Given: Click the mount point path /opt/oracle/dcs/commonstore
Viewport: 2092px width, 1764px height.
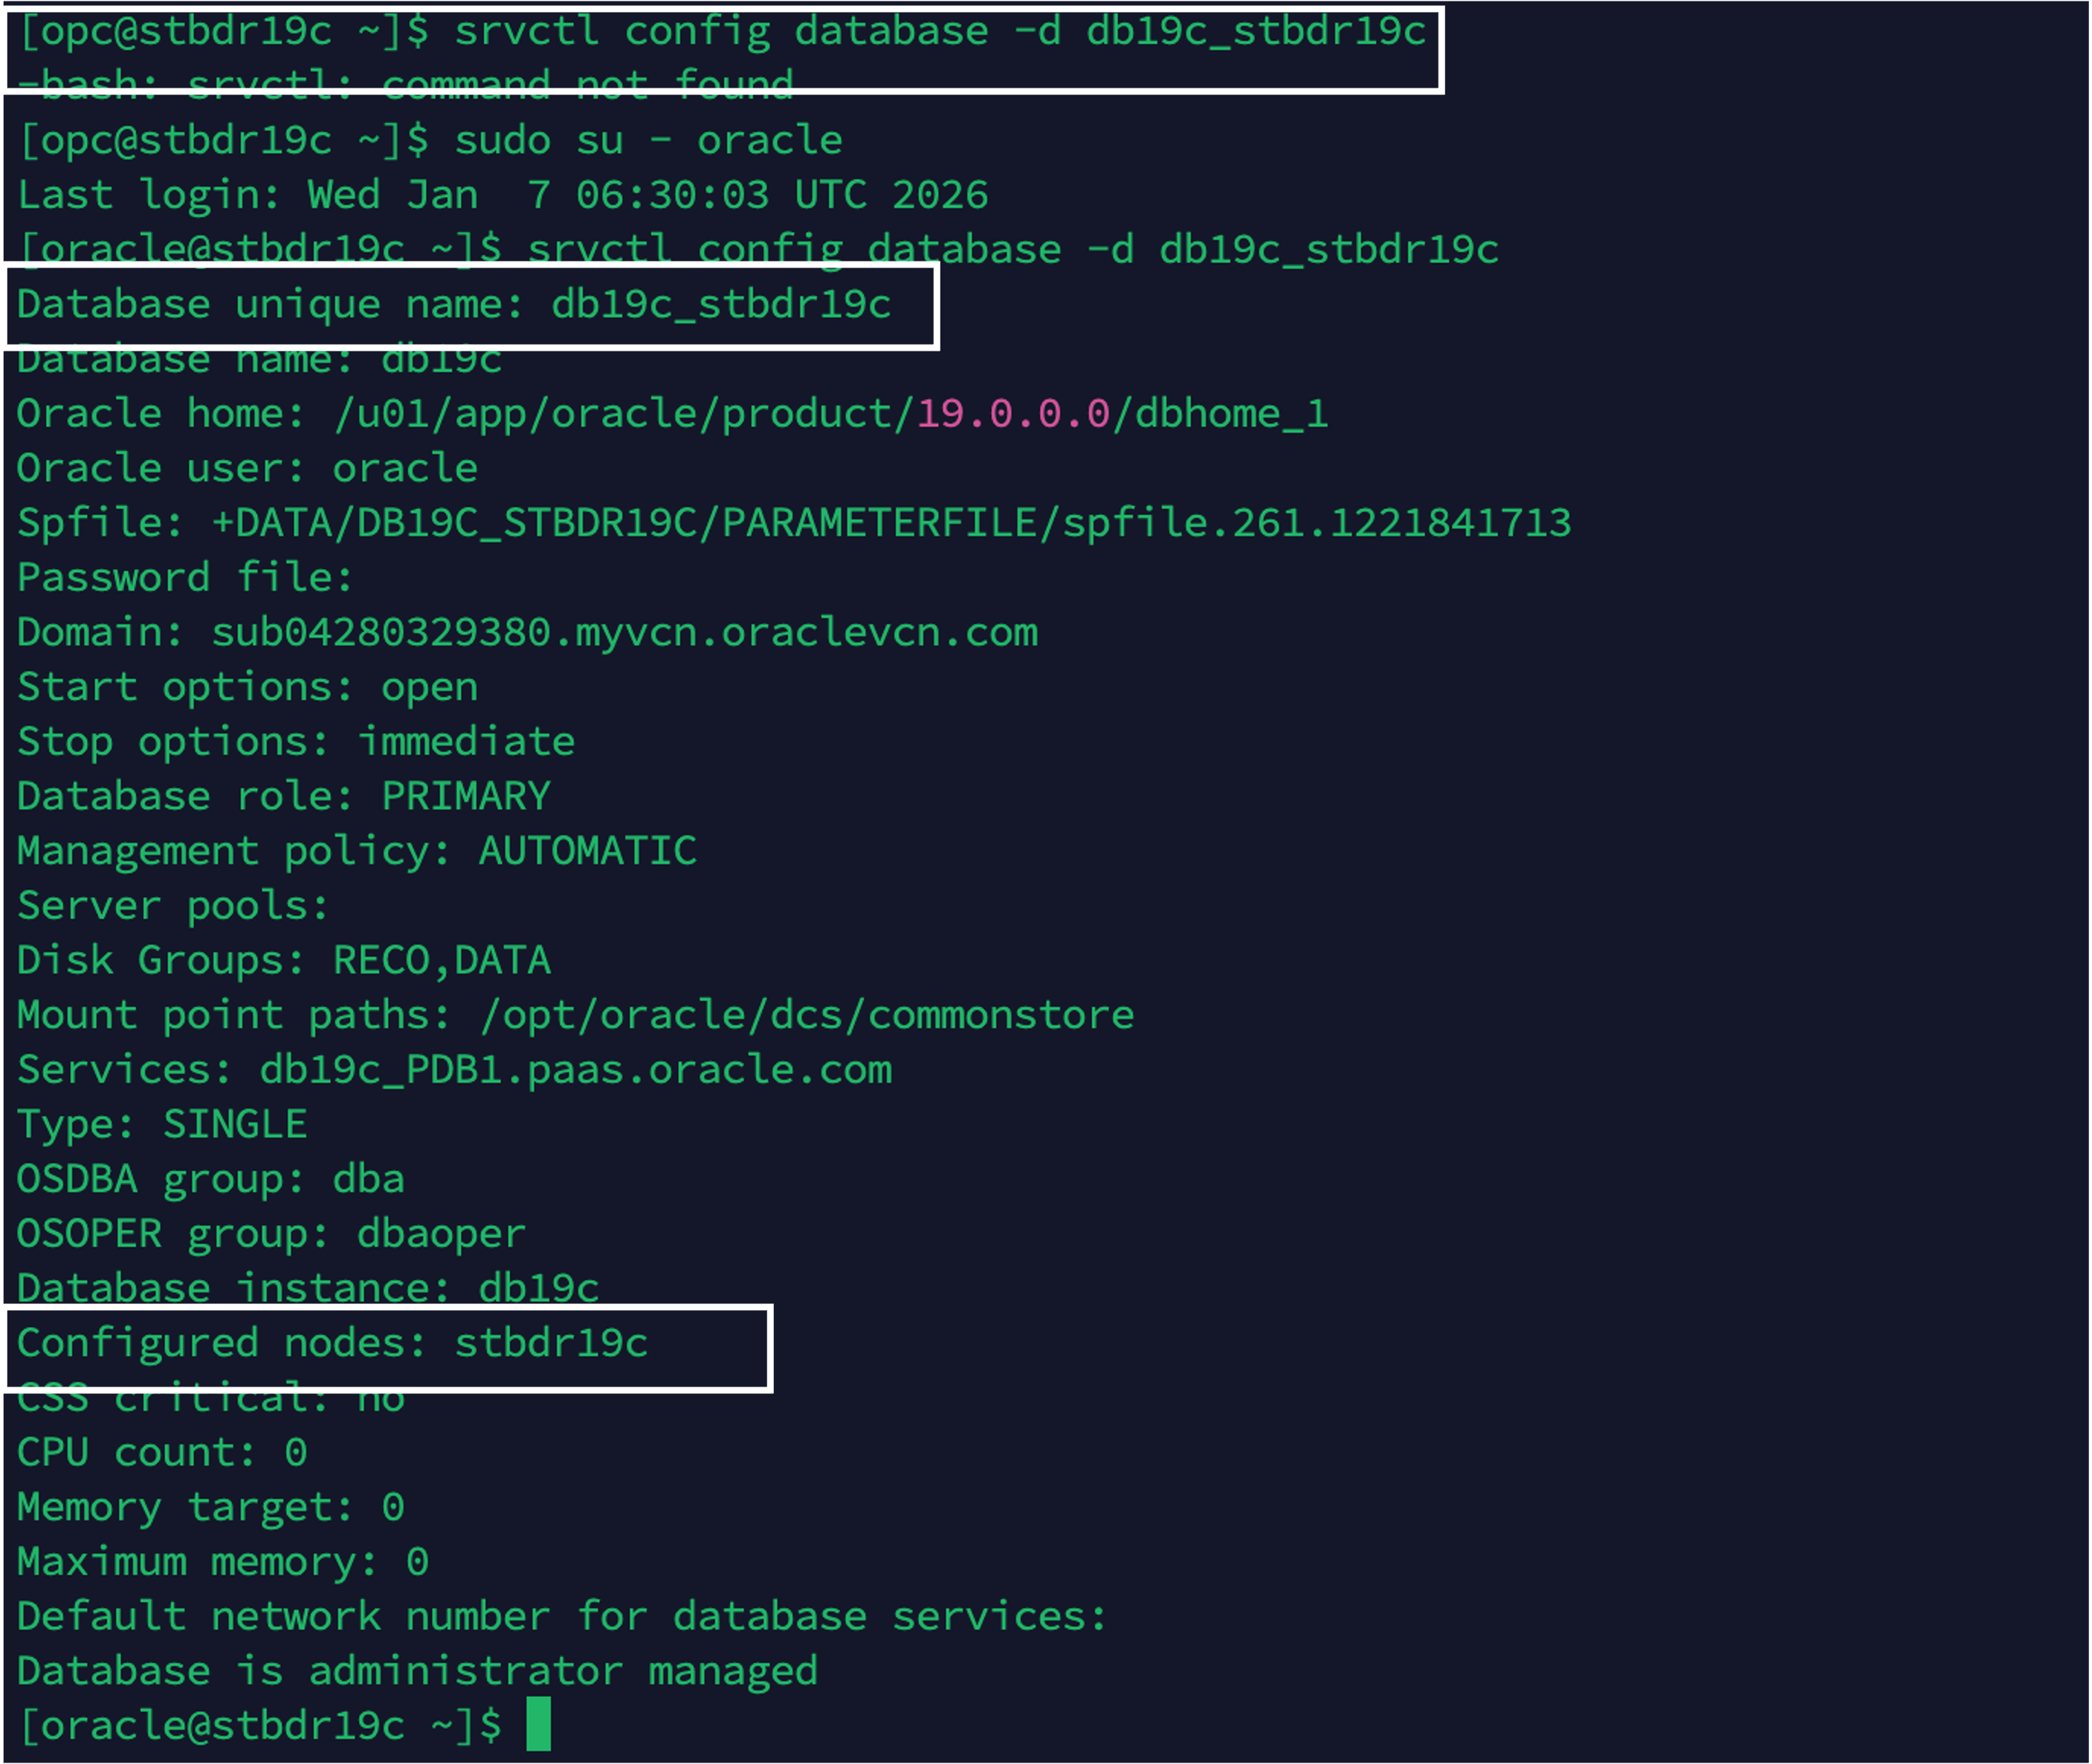Looking at the screenshot, I should 807,1015.
